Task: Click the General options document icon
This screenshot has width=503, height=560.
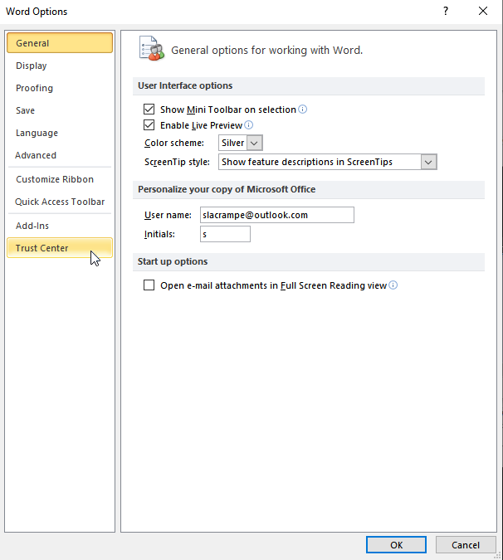Action: (x=152, y=49)
